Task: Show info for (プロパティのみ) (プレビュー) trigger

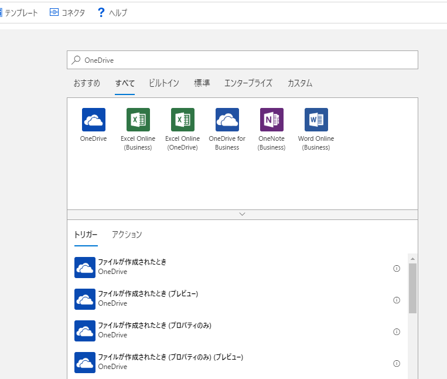Action: click(x=397, y=363)
